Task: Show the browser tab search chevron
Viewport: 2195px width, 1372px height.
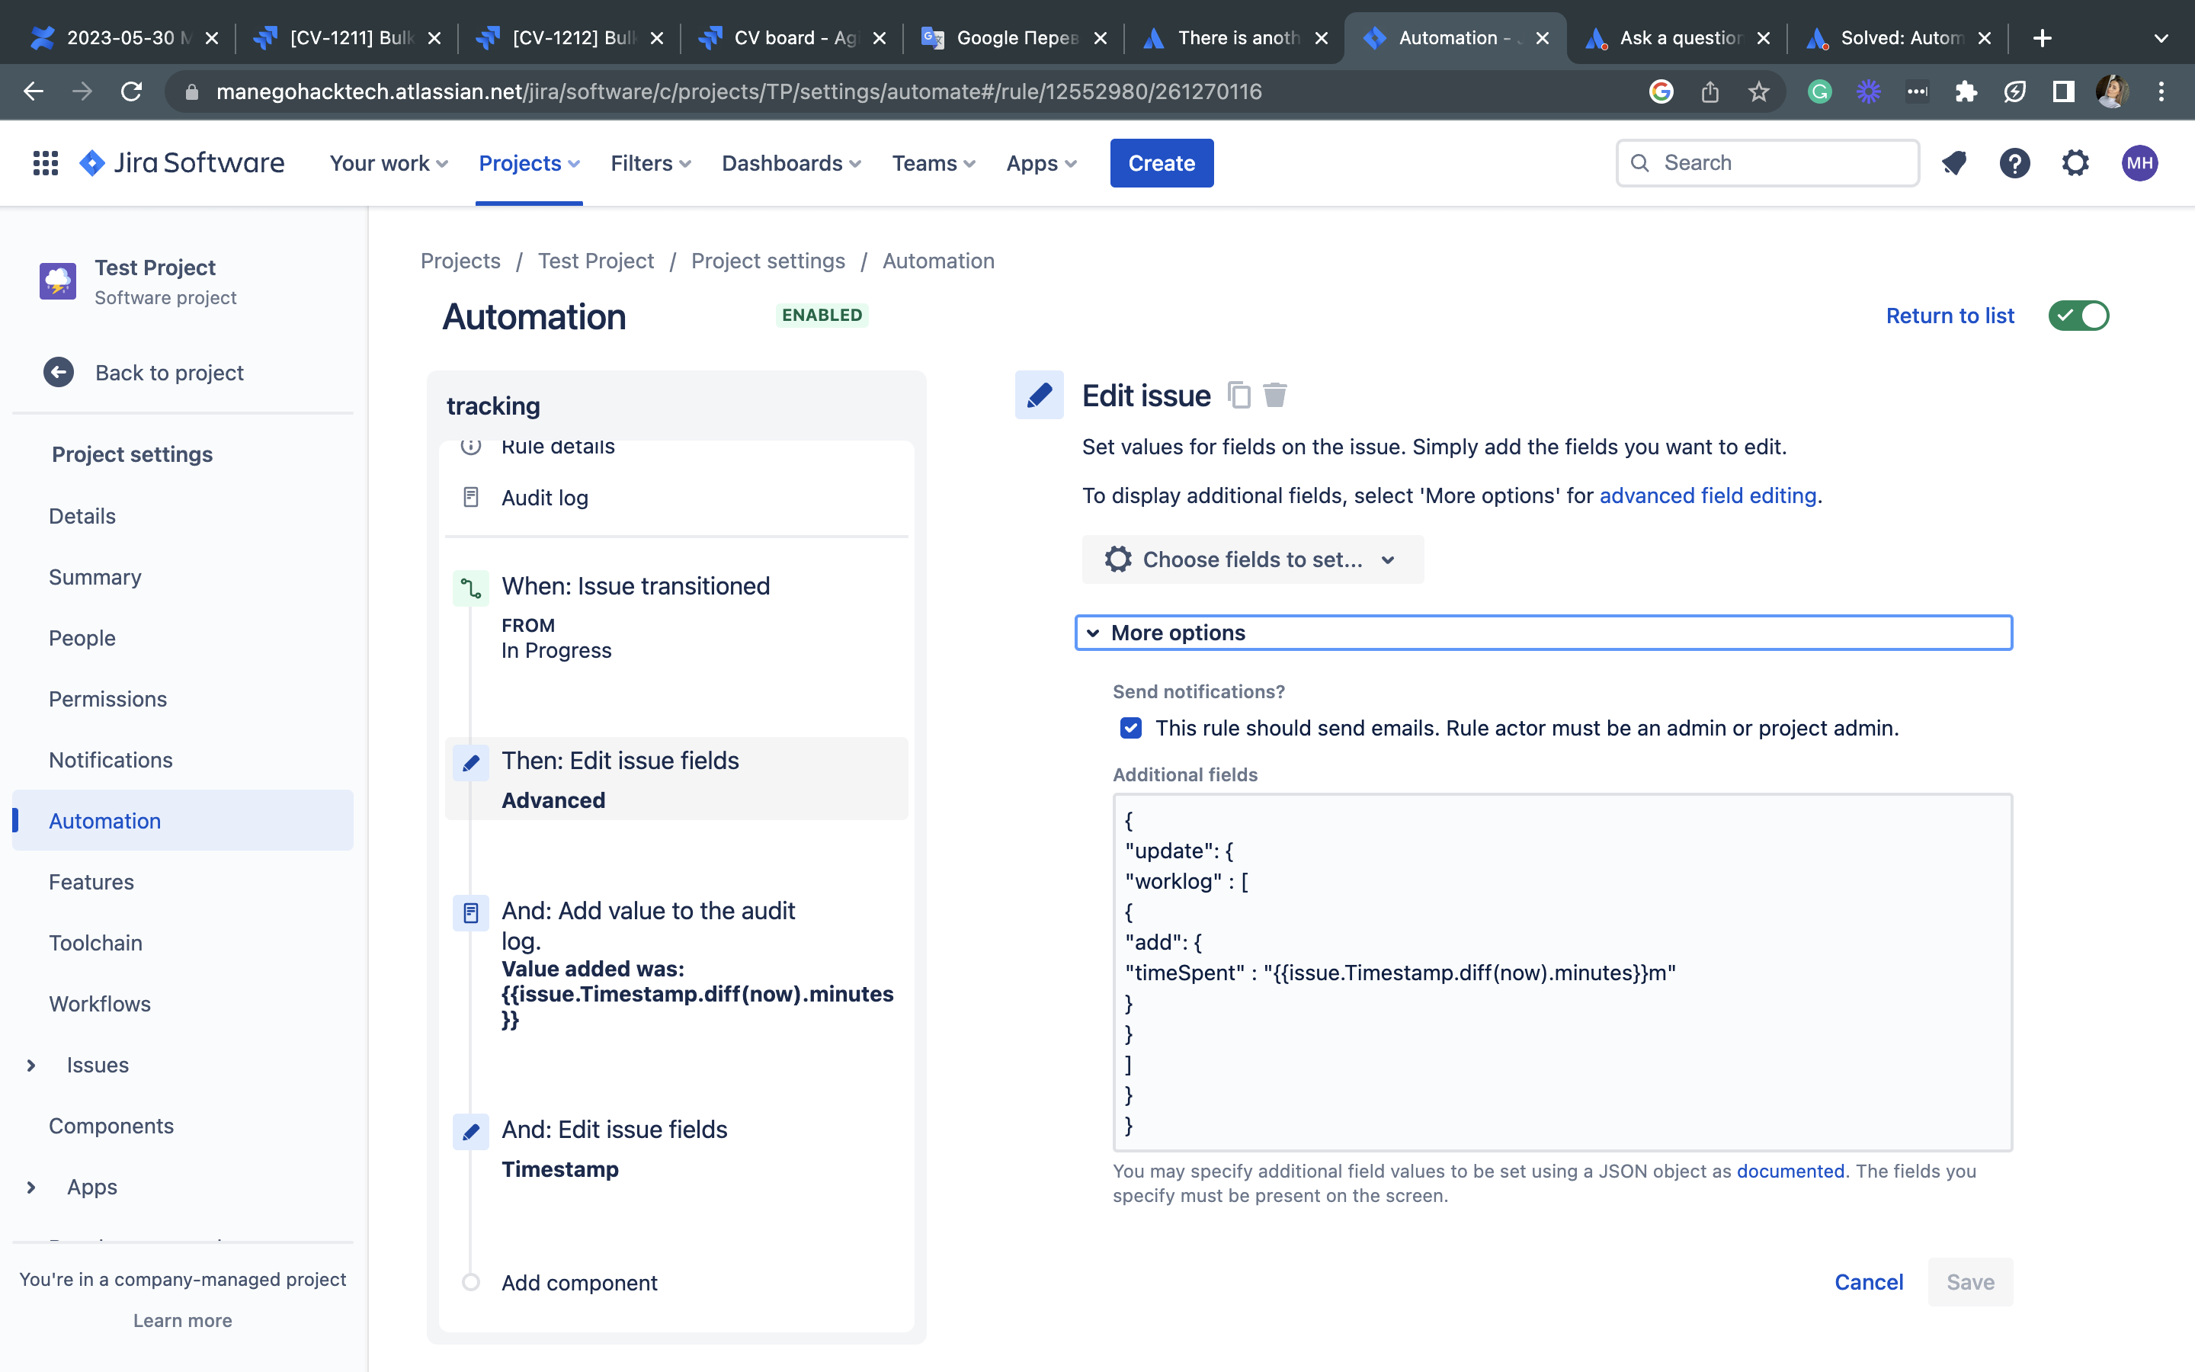Action: tap(2161, 38)
